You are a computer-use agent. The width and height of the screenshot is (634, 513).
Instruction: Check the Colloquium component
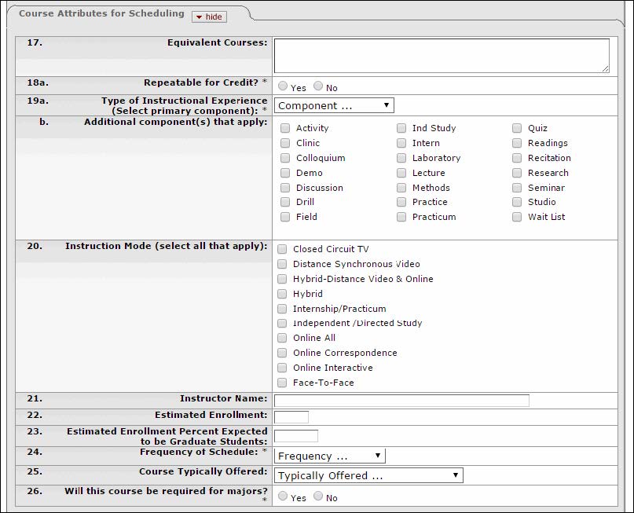[x=285, y=158]
